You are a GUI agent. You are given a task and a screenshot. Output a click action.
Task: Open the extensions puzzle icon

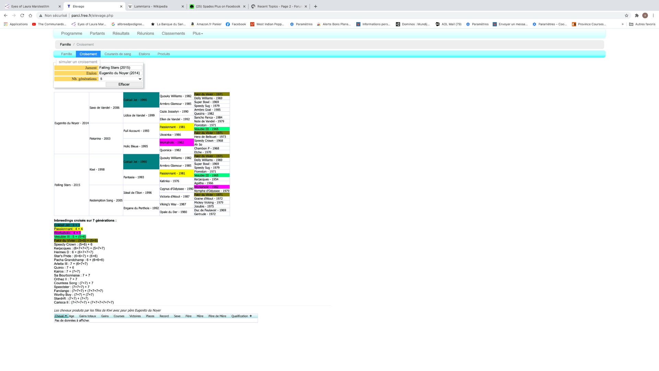(637, 15)
